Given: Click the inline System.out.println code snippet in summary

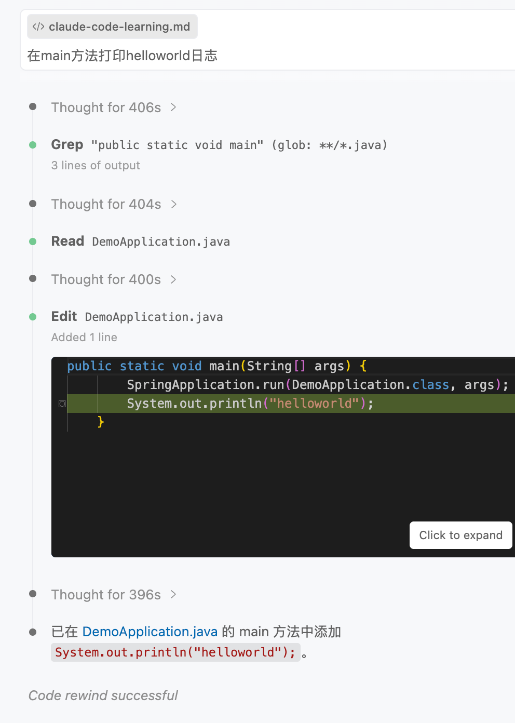Looking at the screenshot, I should [175, 652].
